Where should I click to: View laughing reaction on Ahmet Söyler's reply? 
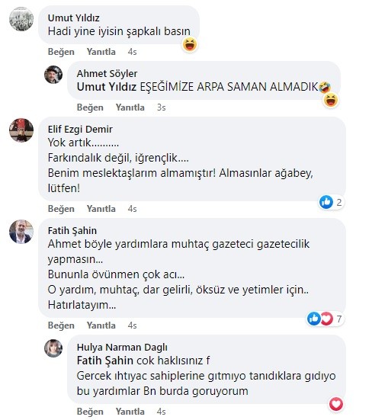tap(331, 100)
